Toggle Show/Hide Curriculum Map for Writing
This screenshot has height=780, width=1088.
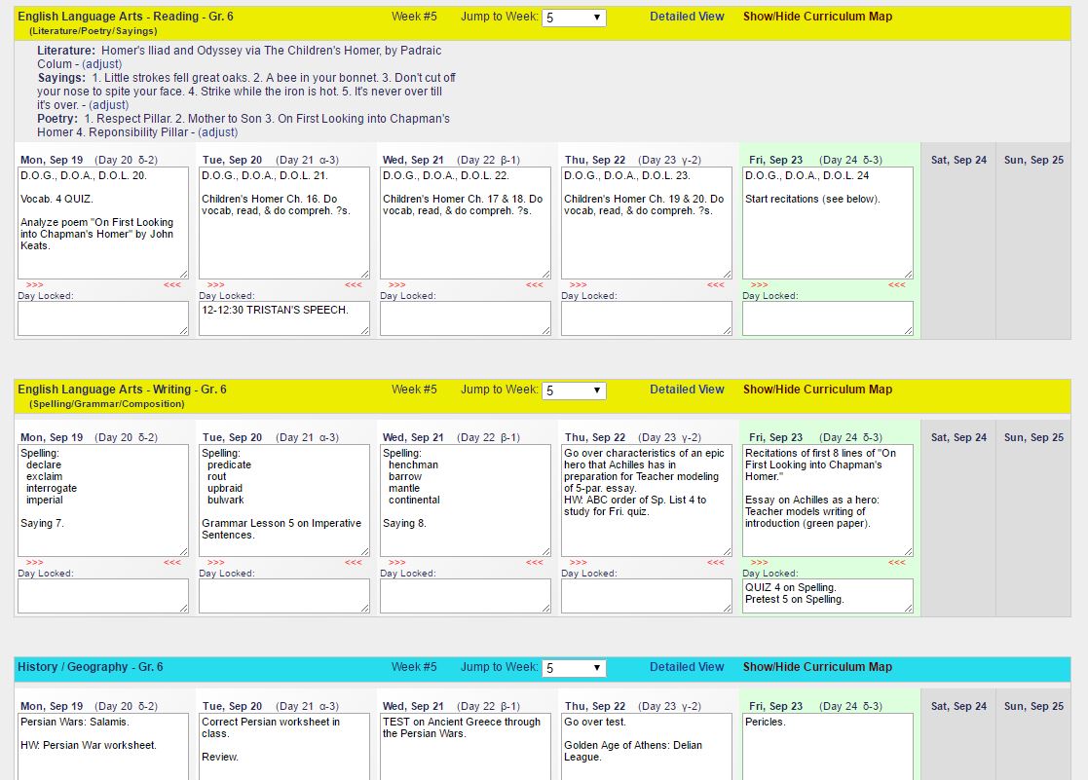(x=817, y=390)
